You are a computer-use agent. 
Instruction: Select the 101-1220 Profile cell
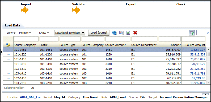pos(49,54)
